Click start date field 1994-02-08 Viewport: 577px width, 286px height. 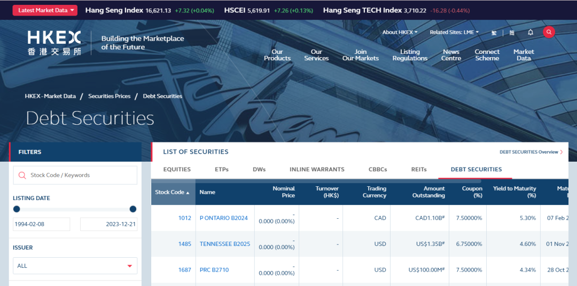[x=41, y=224]
